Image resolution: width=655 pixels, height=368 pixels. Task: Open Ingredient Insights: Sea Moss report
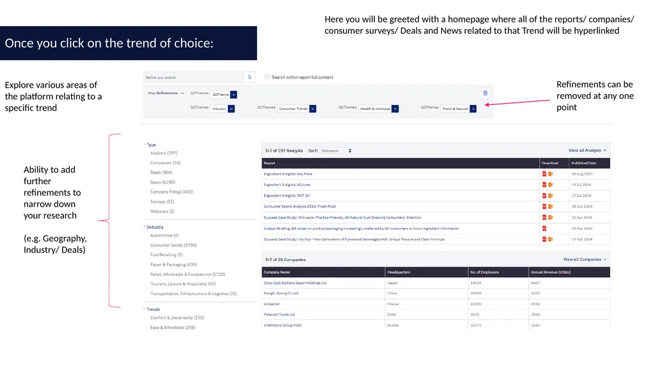point(288,174)
